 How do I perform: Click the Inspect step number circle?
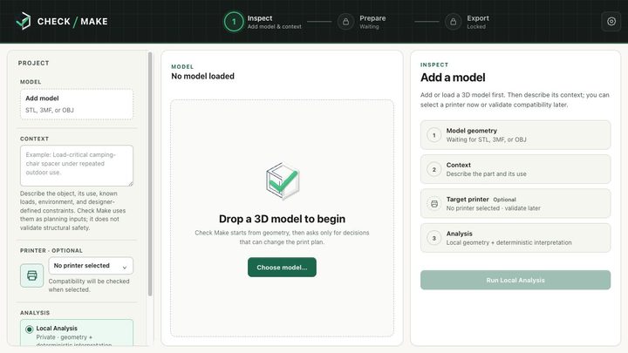[234, 22]
